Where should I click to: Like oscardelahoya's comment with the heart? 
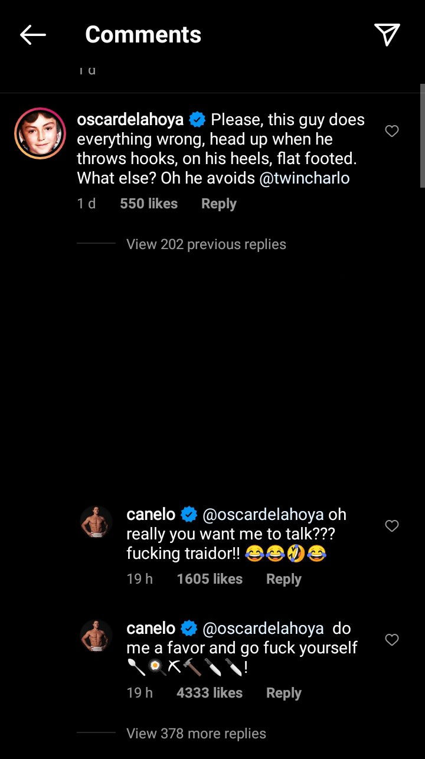pyautogui.click(x=392, y=131)
